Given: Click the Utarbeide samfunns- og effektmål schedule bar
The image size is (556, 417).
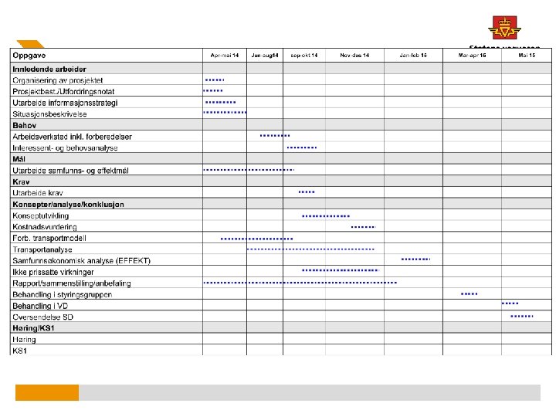Looking at the screenshot, I should (249, 170).
